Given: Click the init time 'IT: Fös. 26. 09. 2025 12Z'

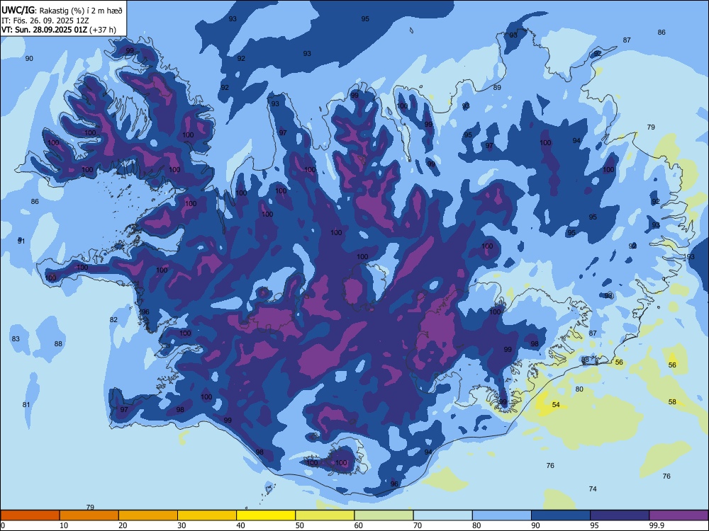Looking at the screenshot, I should click(45, 21).
